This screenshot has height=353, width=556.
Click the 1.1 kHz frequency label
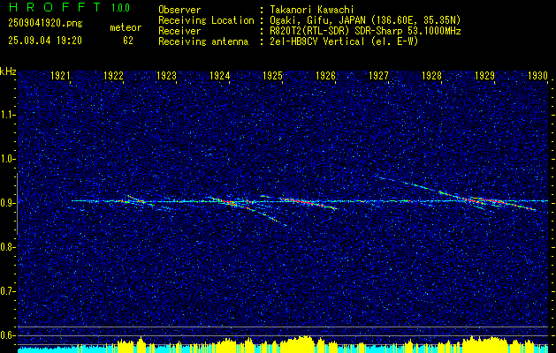7,115
